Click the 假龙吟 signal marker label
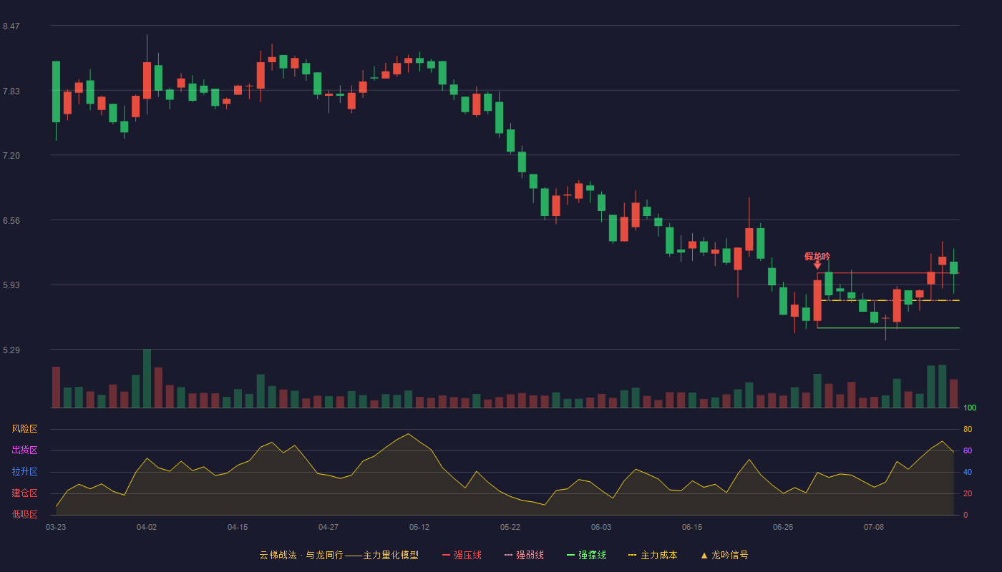 (x=817, y=256)
